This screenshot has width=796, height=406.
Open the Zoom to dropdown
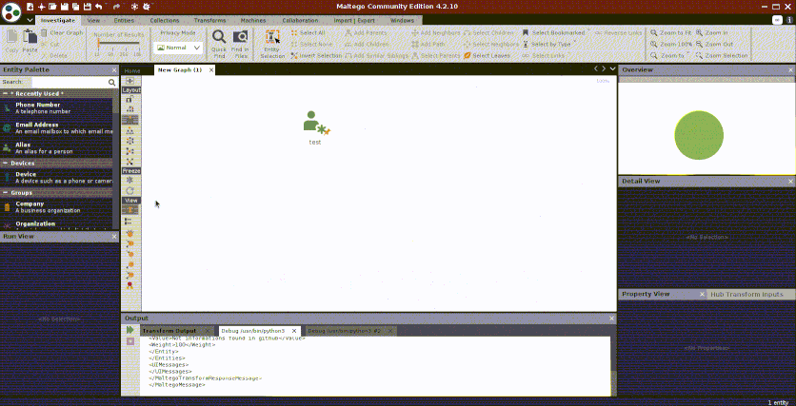pos(670,56)
